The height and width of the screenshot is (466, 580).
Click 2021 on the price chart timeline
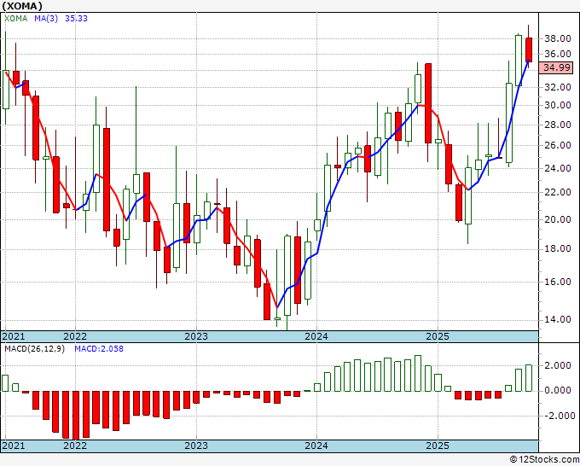14,336
